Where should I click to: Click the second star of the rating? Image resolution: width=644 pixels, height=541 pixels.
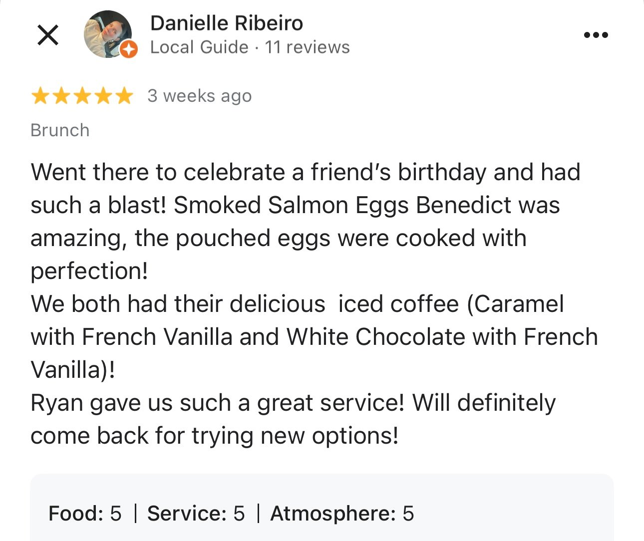pyautogui.click(x=60, y=96)
